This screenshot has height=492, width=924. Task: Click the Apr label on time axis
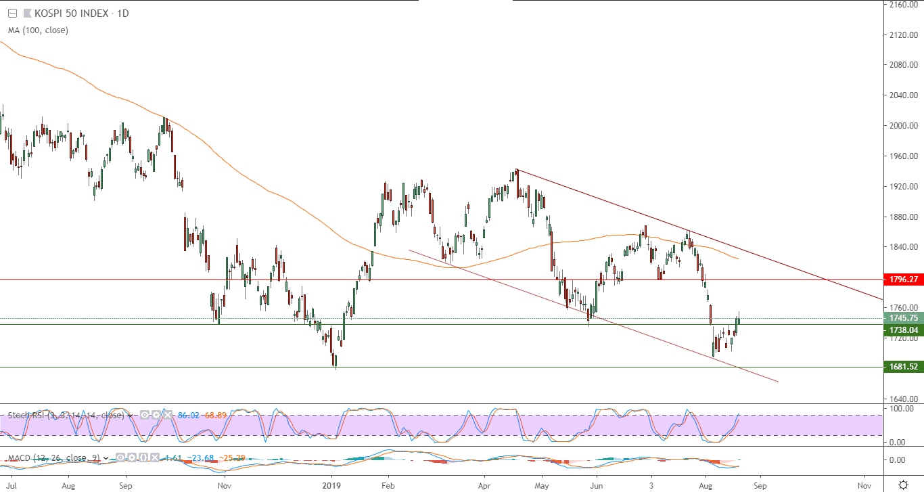point(484,485)
